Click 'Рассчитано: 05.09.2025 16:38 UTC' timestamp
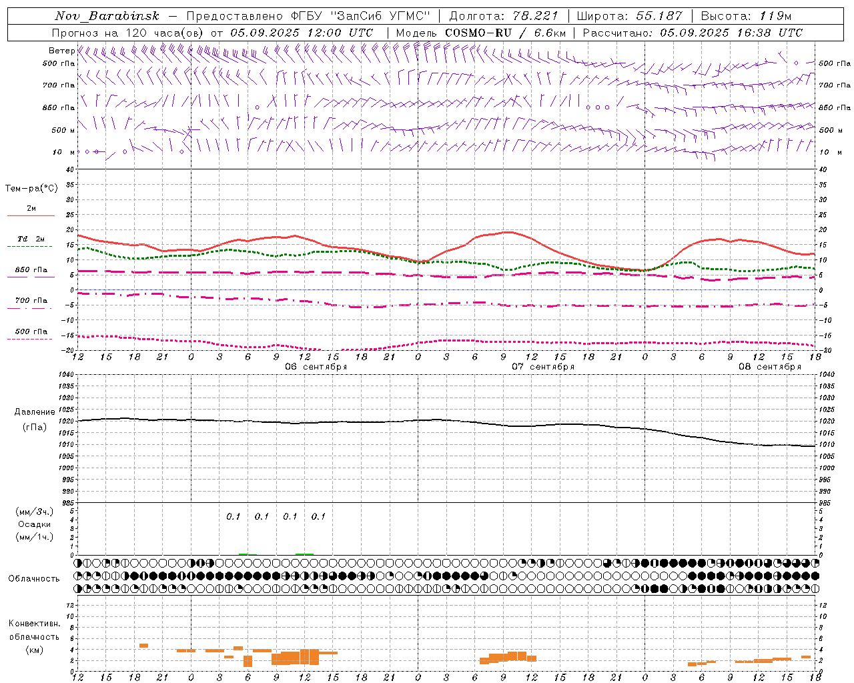854x683 pixels. click(x=693, y=33)
